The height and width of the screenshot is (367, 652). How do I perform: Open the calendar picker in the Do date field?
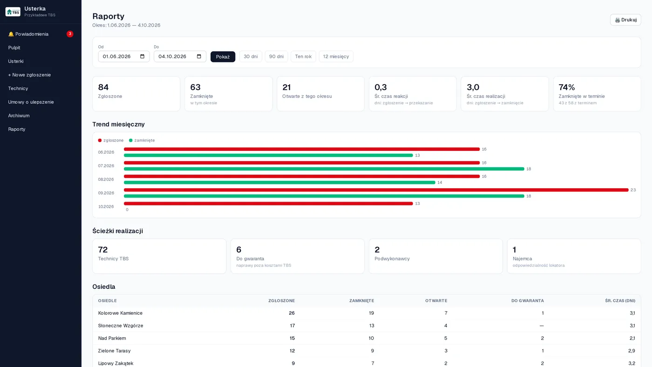coord(199,56)
